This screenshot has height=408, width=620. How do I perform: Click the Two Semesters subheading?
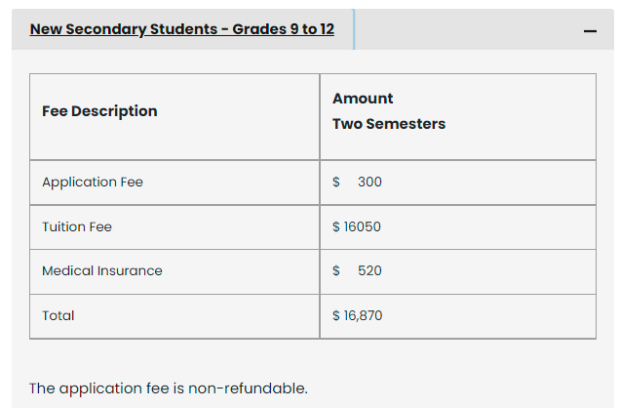pyautogui.click(x=389, y=124)
